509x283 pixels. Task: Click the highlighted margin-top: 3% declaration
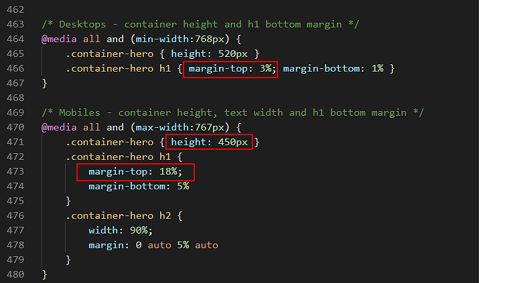tap(230, 70)
